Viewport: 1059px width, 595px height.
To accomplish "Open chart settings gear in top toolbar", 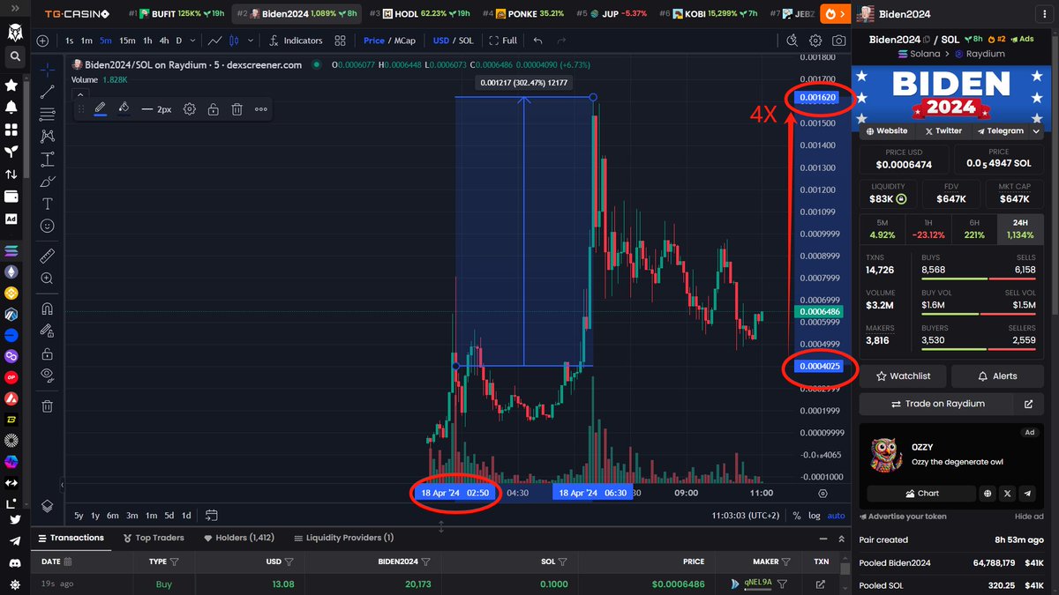I will [815, 41].
